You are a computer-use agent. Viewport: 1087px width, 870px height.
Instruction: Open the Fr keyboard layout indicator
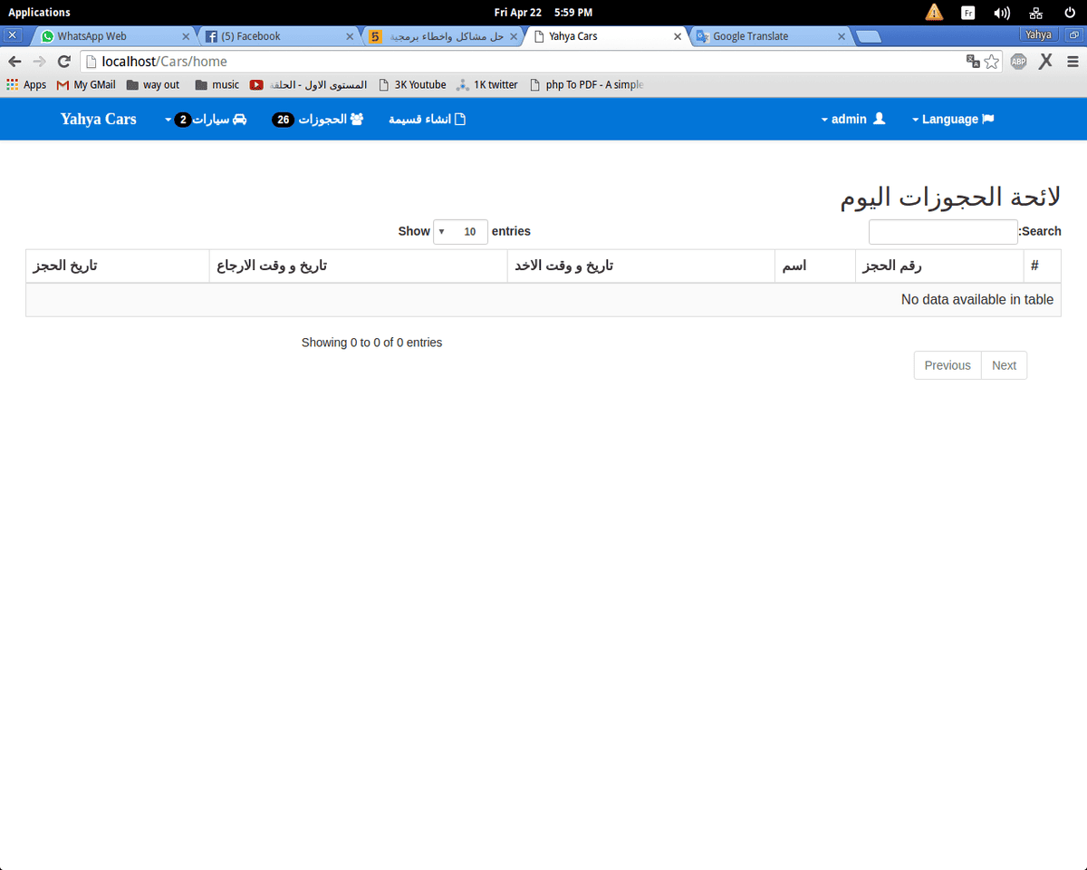tap(967, 13)
